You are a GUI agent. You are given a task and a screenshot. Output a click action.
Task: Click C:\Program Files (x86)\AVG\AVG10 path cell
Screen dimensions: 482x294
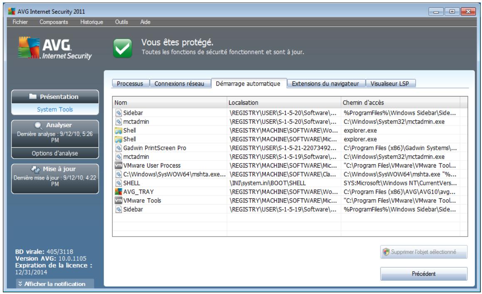(400, 192)
